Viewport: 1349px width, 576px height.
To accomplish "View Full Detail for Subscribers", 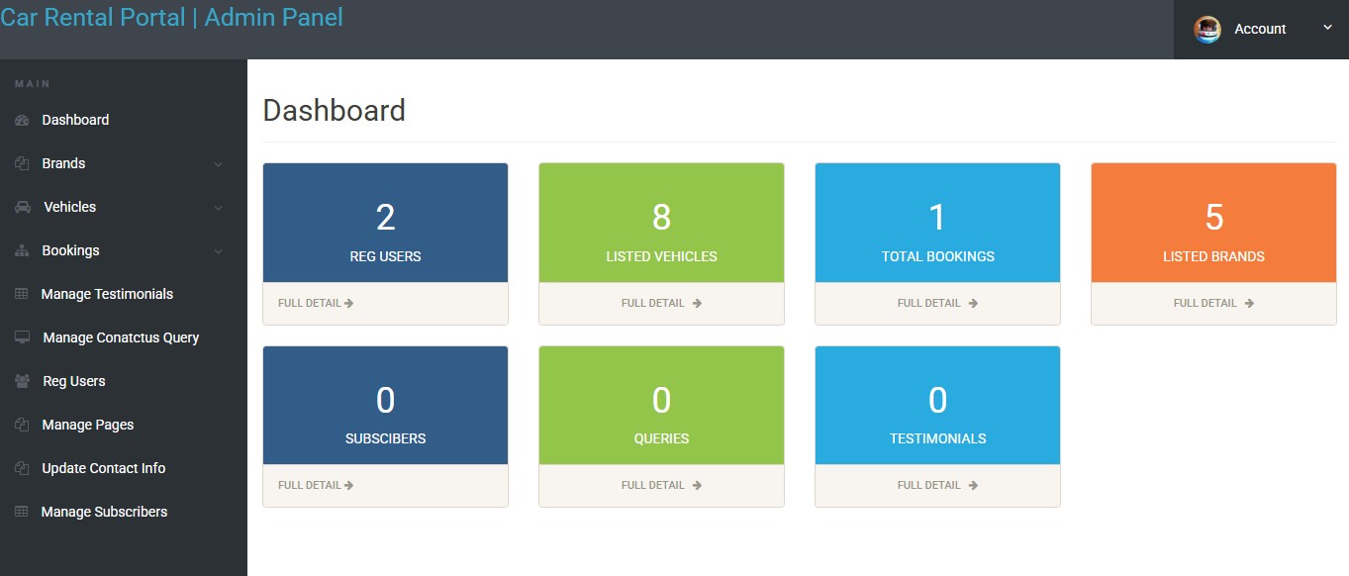I will point(316,485).
